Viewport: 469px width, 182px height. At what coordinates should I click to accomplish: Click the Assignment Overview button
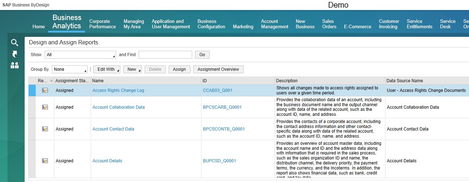pos(218,69)
